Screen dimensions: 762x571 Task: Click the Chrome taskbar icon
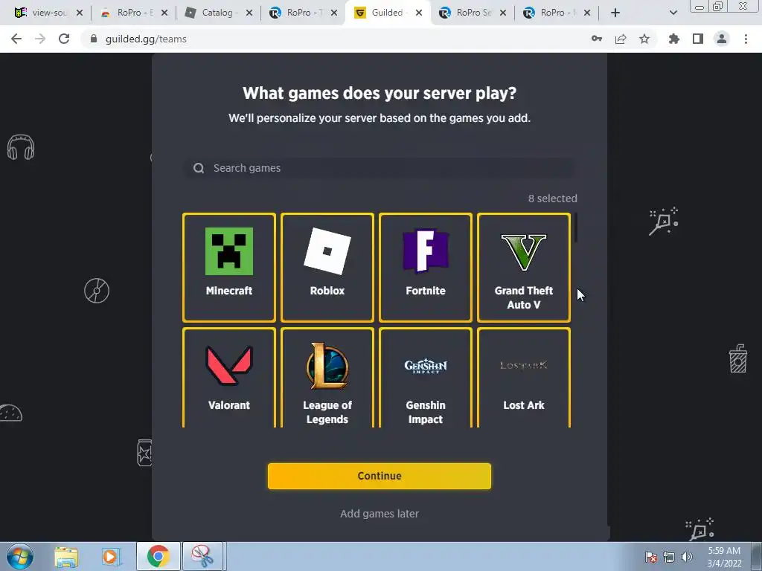(x=158, y=556)
